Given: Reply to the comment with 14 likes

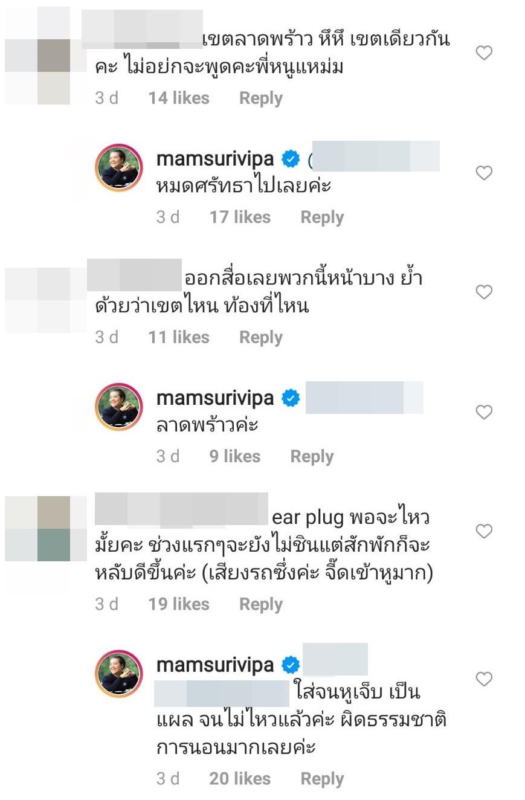Looking at the screenshot, I should pos(261,98).
